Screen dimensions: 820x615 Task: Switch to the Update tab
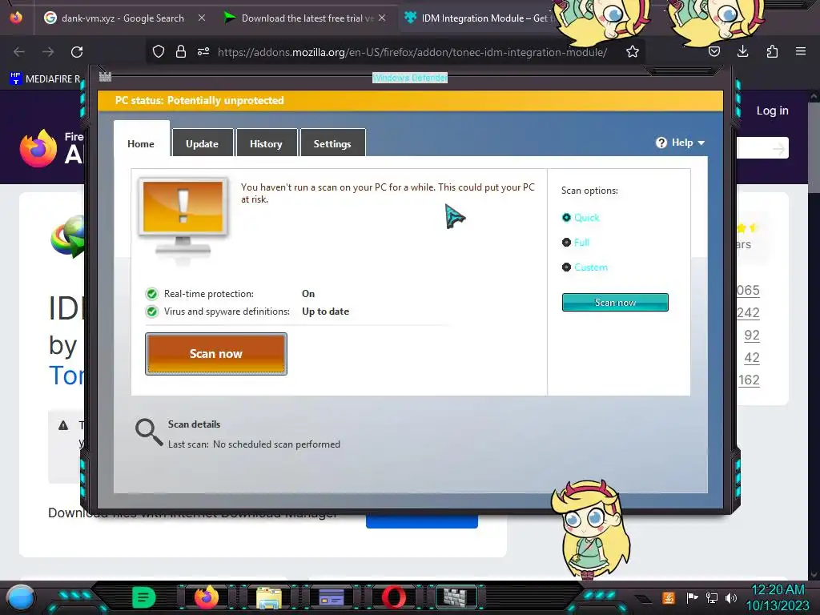coord(203,144)
